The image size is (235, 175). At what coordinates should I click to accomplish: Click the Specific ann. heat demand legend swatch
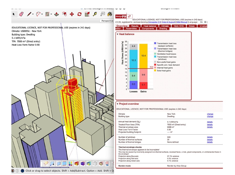(x=155, y=65)
